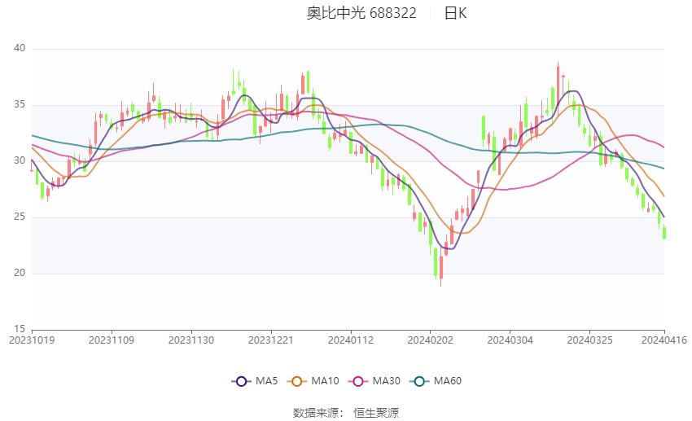
Task: Toggle the MA30 legend marker
Action: coord(358,381)
